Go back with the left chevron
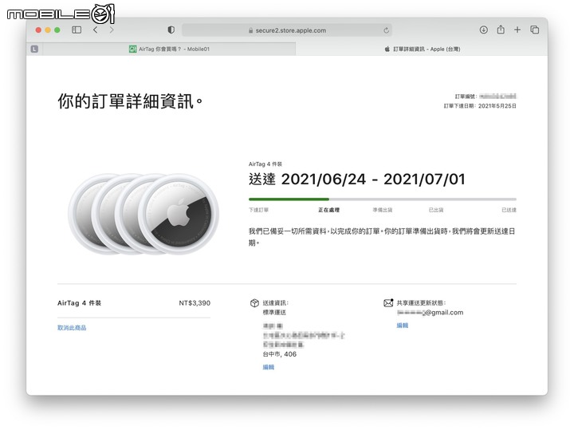This screenshot has height=430, width=574. (x=95, y=30)
